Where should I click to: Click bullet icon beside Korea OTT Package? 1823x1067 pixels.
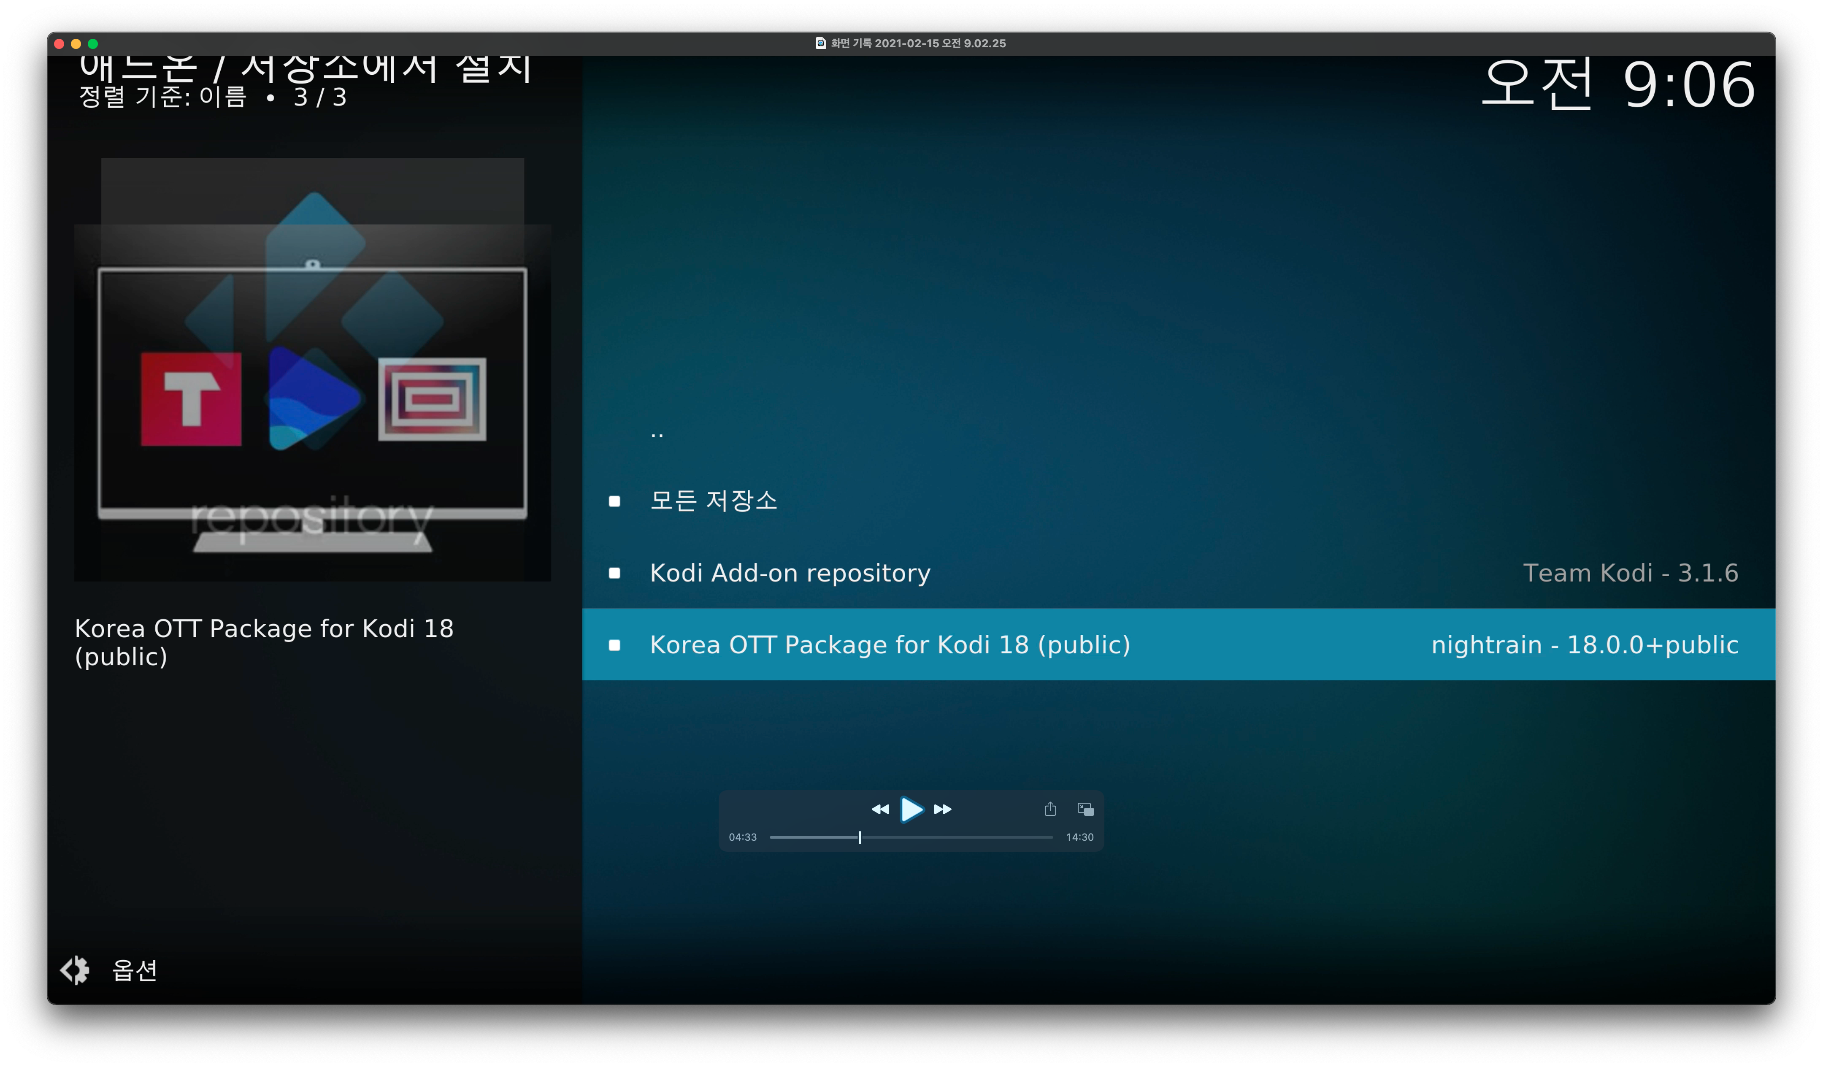point(614,645)
